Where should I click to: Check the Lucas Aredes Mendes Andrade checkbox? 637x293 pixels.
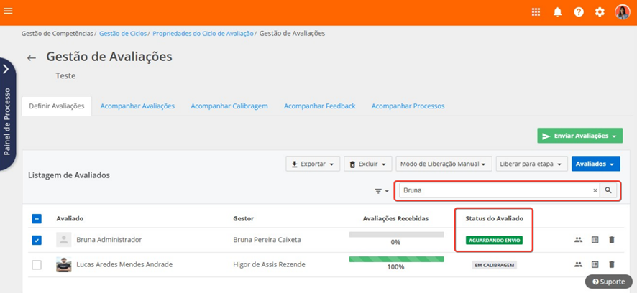tap(37, 265)
